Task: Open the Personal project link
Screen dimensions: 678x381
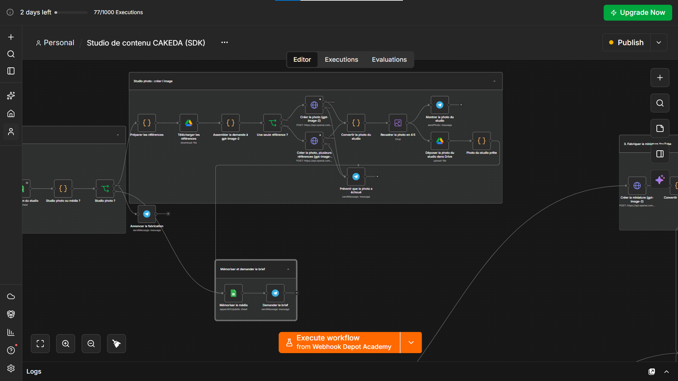Action: tap(55, 43)
